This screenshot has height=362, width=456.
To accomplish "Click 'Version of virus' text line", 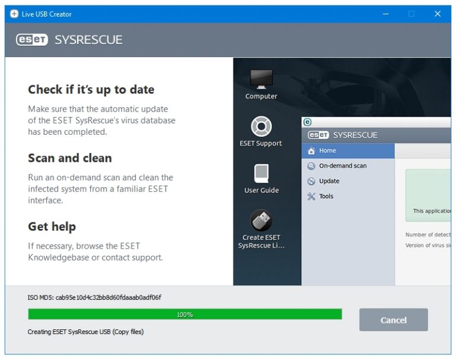I will point(428,246).
